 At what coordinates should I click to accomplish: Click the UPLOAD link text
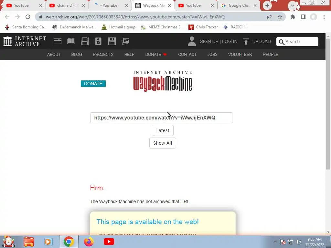coord(262,41)
